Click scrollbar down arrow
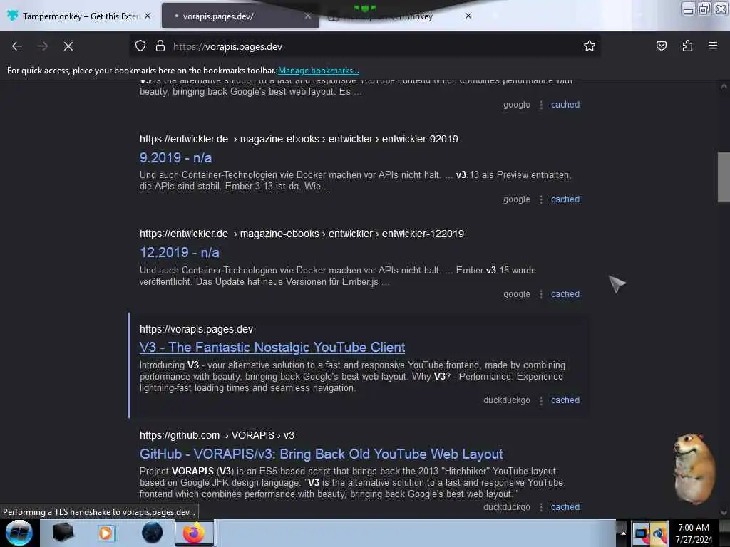Image resolution: width=730 pixels, height=547 pixels. pos(724,513)
